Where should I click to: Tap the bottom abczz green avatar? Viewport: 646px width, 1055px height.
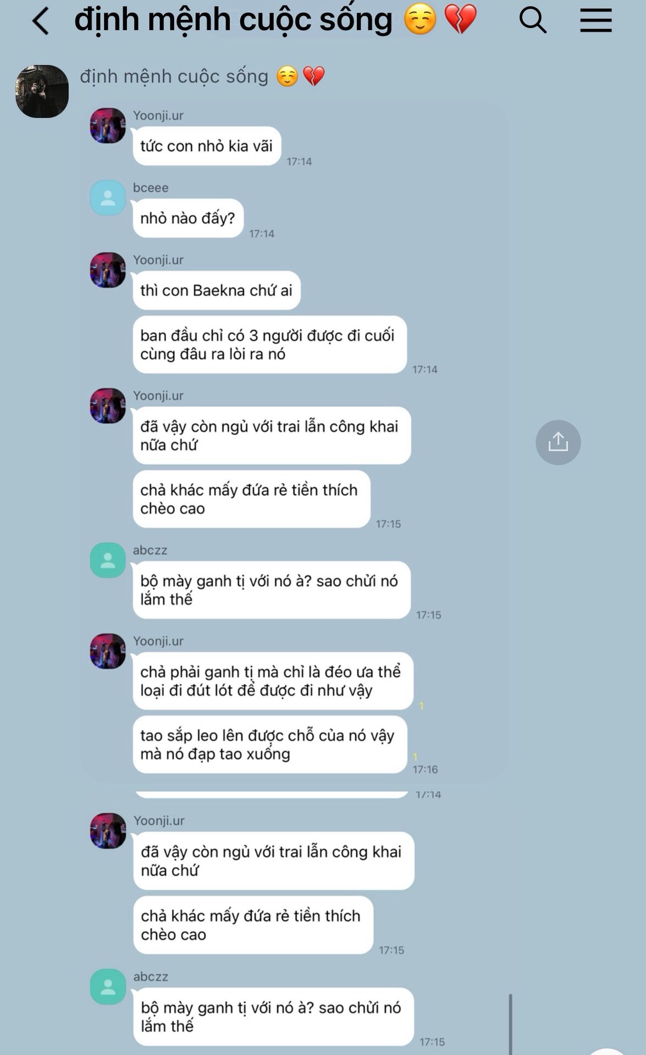(x=108, y=987)
